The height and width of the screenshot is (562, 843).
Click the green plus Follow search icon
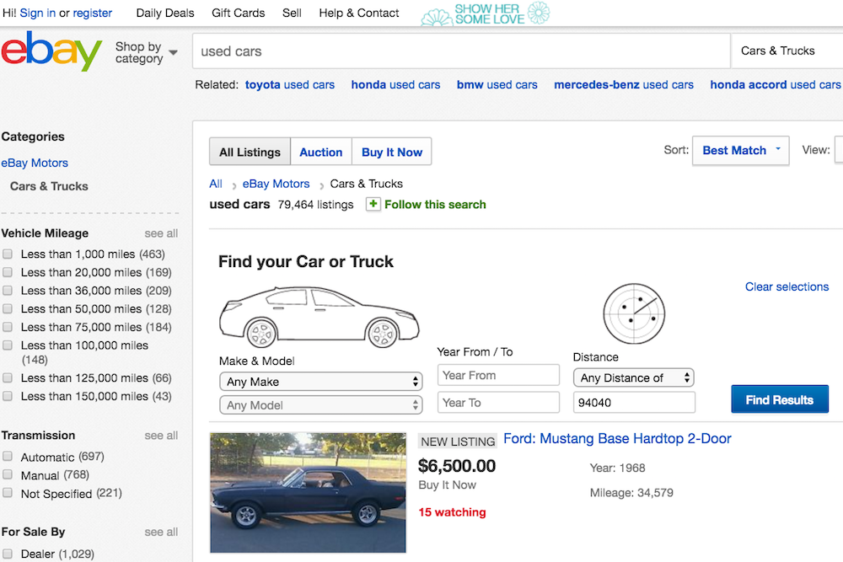(x=373, y=204)
